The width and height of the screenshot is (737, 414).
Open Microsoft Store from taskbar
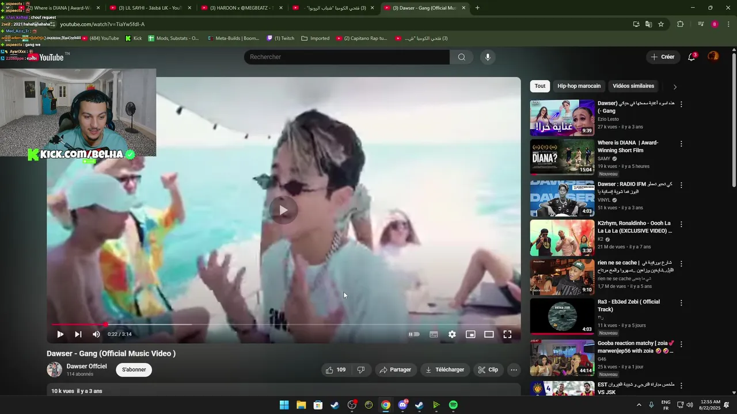click(x=318, y=405)
